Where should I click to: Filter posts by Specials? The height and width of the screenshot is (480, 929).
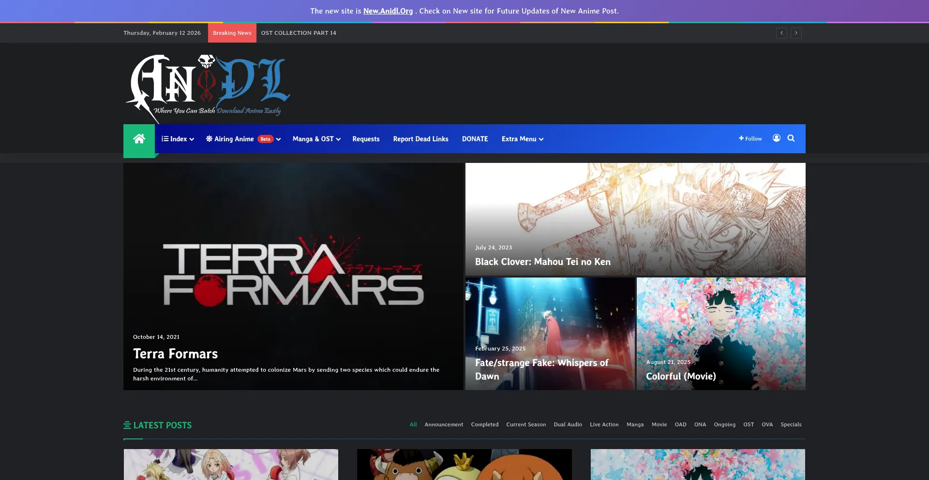(791, 424)
